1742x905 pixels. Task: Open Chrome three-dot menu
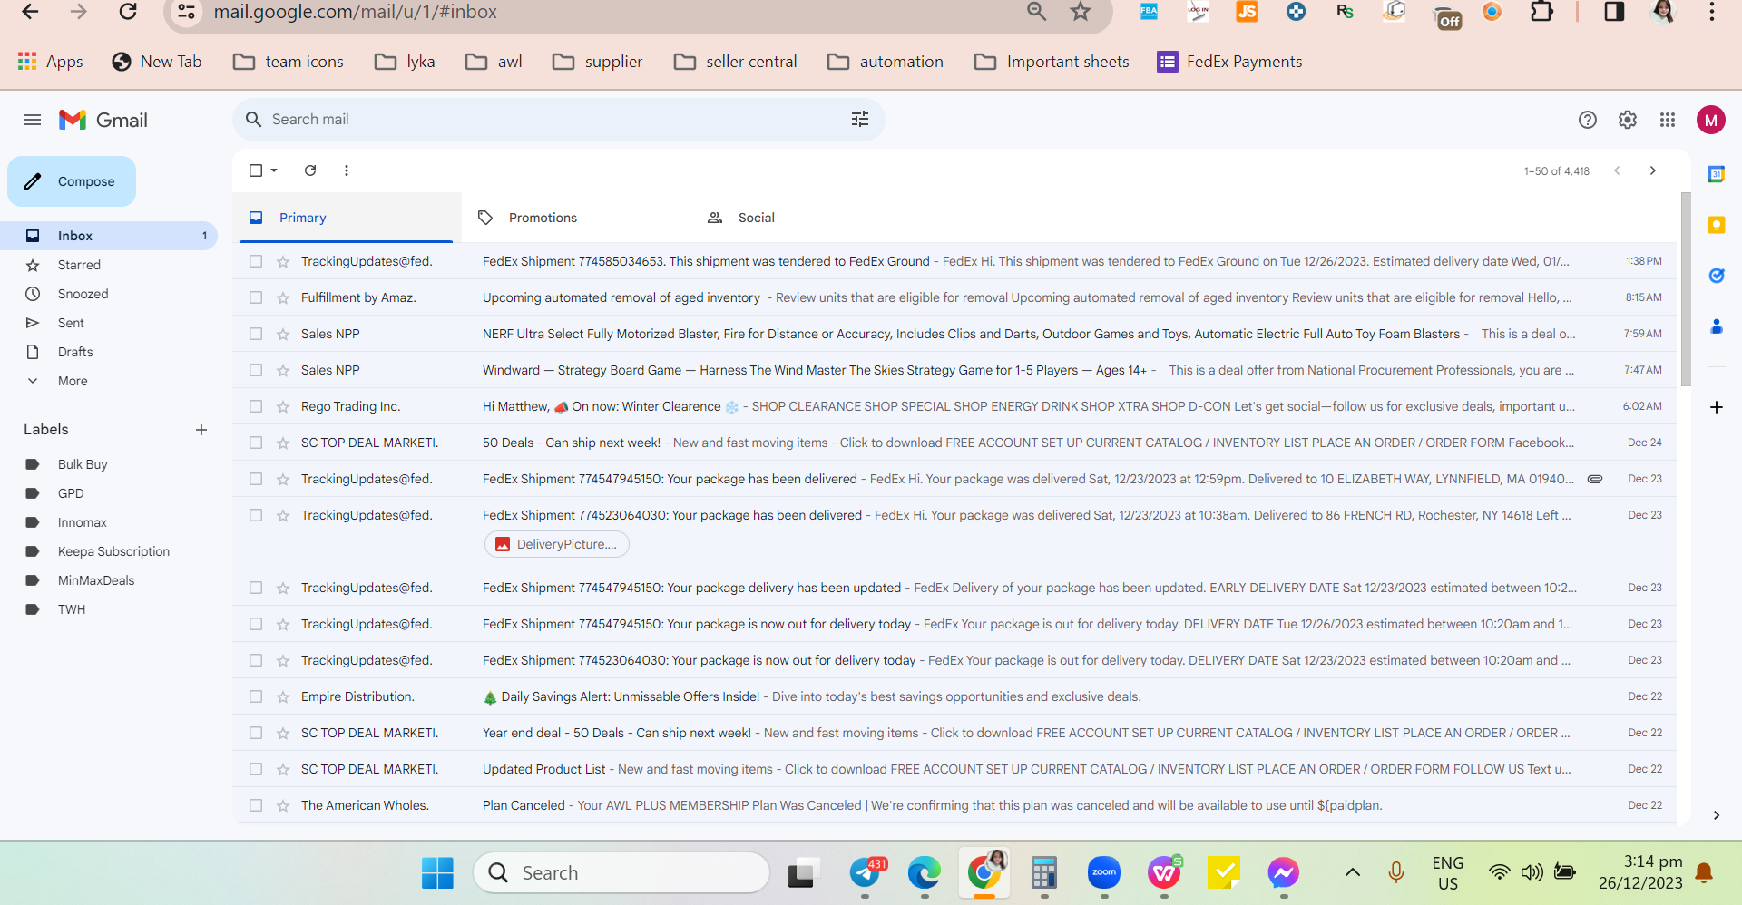click(1712, 12)
